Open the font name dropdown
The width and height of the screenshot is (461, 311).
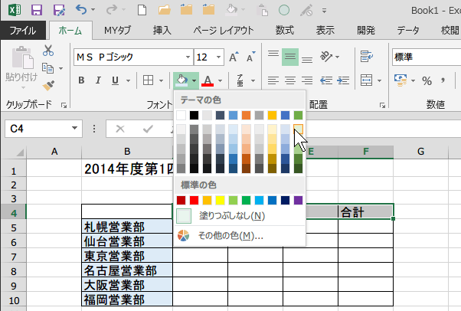coord(185,57)
